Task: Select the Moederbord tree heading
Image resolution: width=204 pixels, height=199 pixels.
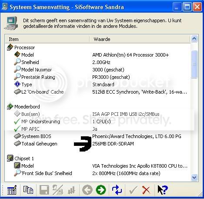Action: (x=27, y=107)
